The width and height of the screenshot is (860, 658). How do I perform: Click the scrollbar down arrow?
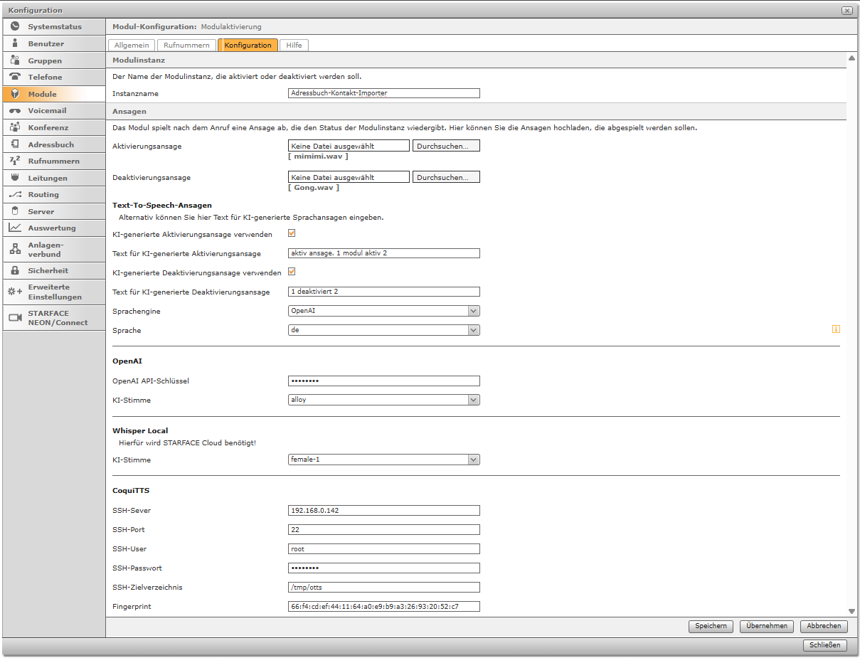851,611
